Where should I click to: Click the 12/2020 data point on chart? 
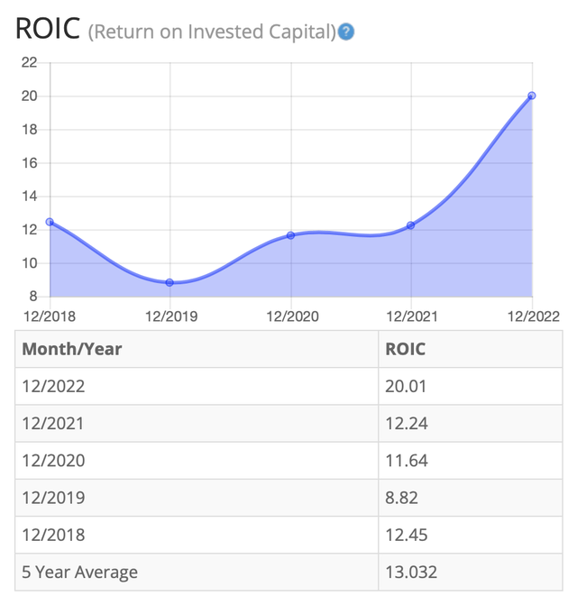pyautogui.click(x=290, y=235)
